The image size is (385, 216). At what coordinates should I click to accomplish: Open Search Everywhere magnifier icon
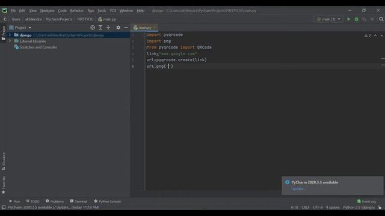point(381,19)
